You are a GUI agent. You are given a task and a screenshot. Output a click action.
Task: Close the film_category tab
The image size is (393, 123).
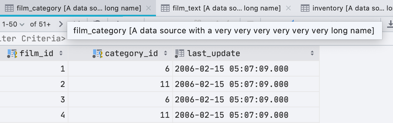tap(149, 8)
